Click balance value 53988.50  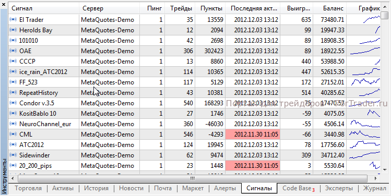(332, 62)
